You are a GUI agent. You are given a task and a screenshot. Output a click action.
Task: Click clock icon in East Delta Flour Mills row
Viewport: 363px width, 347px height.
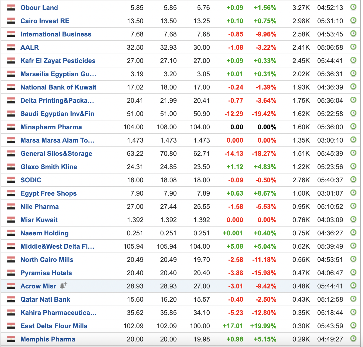tap(353, 325)
